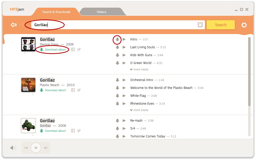
Task: Play the Tomorrow Comes Today track
Action: (x=124, y=136)
